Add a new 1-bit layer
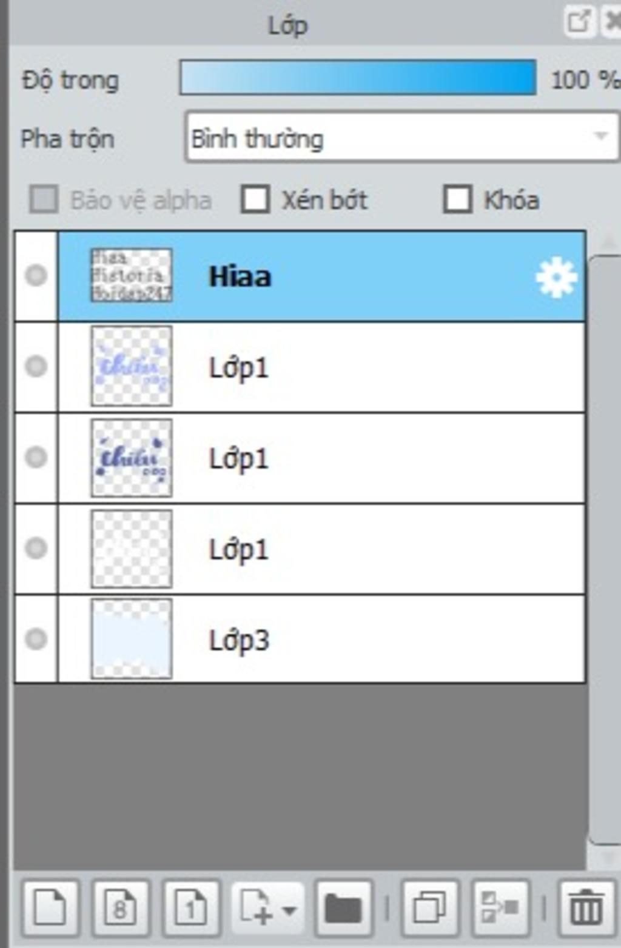 [x=192, y=908]
